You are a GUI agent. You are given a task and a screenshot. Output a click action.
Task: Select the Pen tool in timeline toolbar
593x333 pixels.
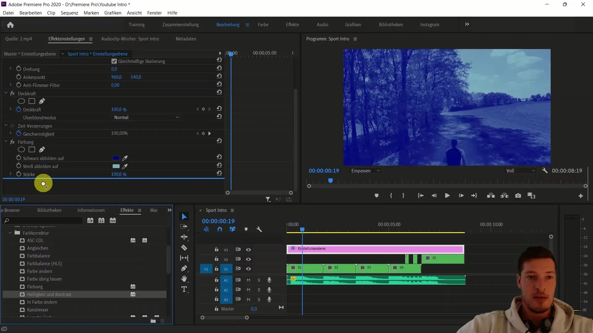click(x=184, y=268)
